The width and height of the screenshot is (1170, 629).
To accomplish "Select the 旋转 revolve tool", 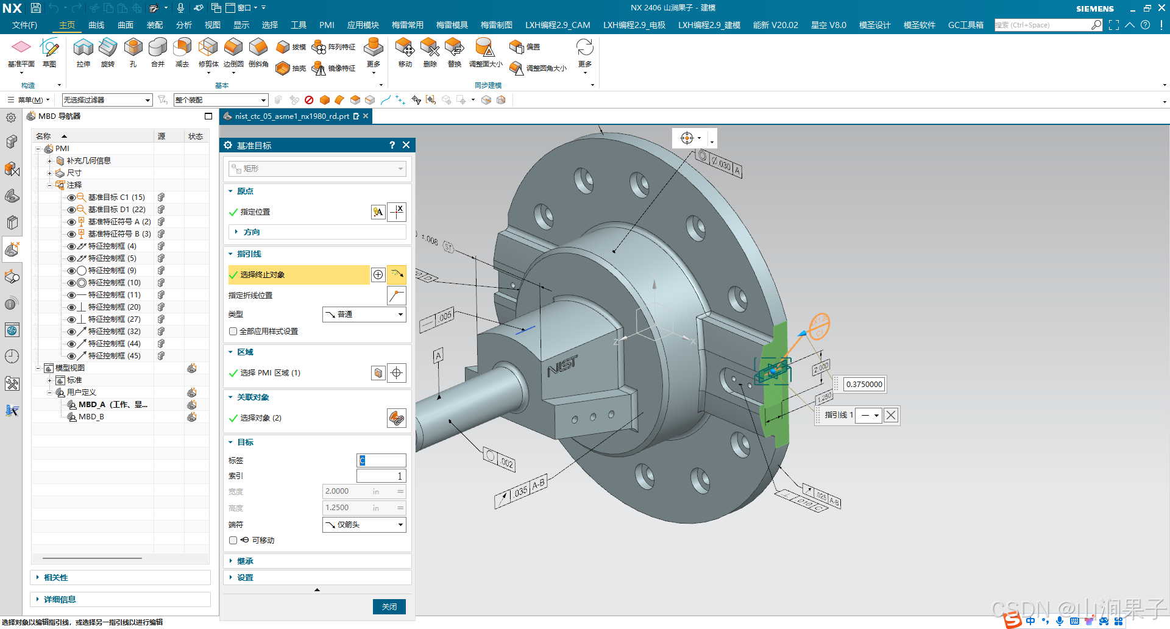I will point(108,52).
